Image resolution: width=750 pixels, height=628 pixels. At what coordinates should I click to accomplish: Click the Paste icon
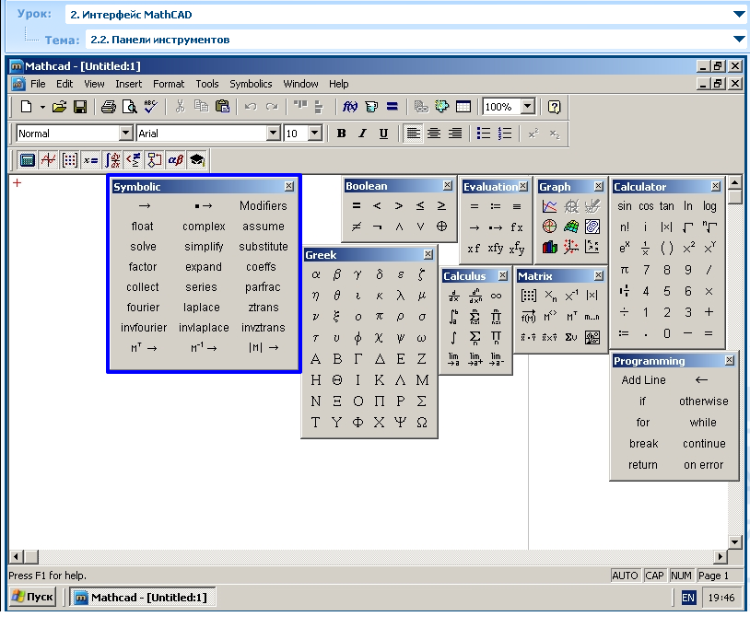click(222, 107)
